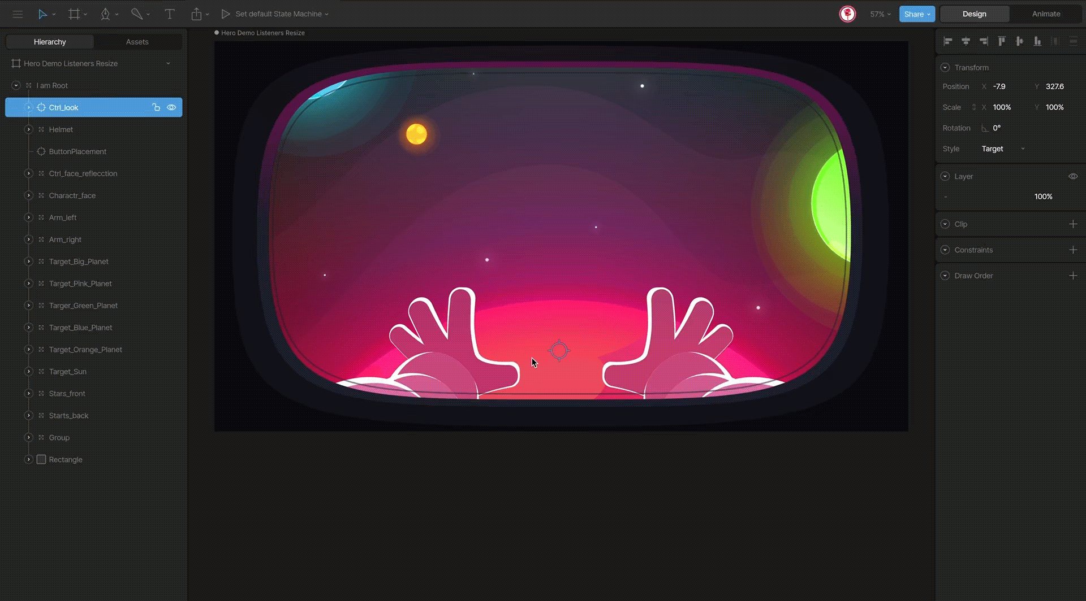Toggle visibility of Ctrl_look in hierarchy
The height and width of the screenshot is (601, 1086).
(171, 107)
